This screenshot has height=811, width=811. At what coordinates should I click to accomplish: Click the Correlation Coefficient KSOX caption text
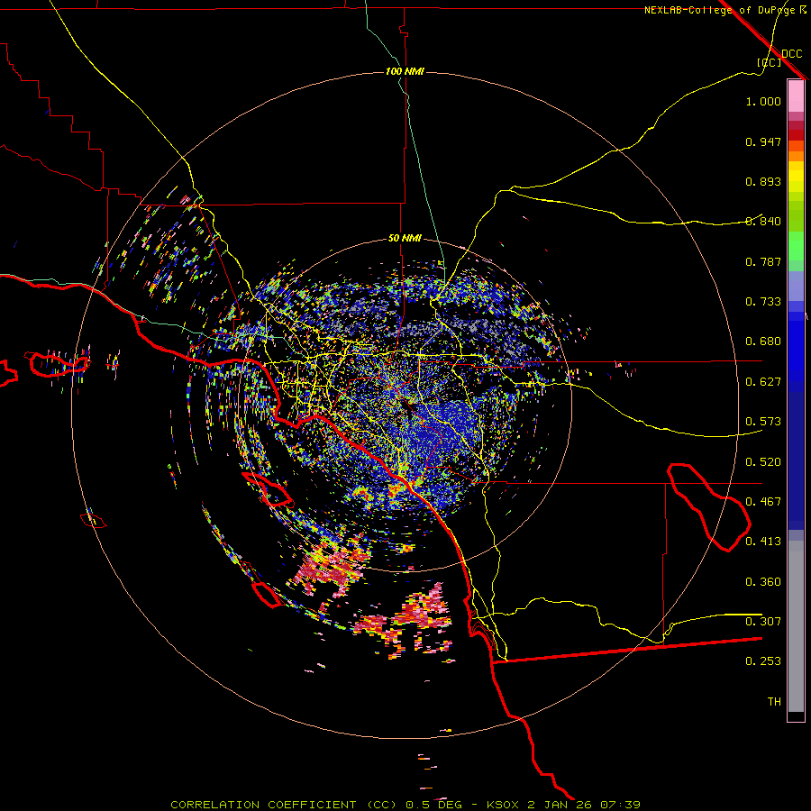coord(405,805)
